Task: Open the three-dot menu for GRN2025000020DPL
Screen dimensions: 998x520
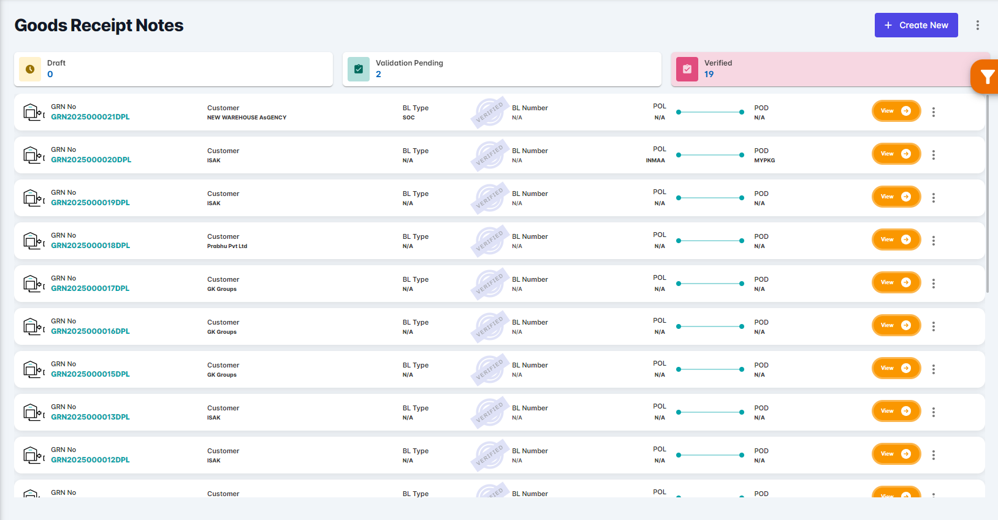Action: 933,155
